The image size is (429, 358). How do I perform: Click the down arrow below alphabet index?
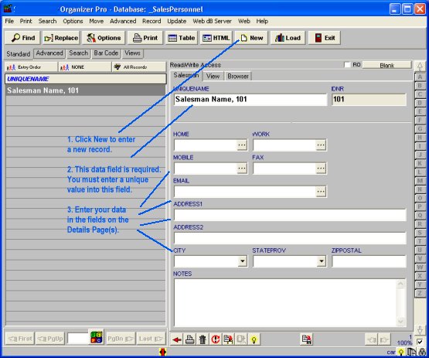pos(420,330)
